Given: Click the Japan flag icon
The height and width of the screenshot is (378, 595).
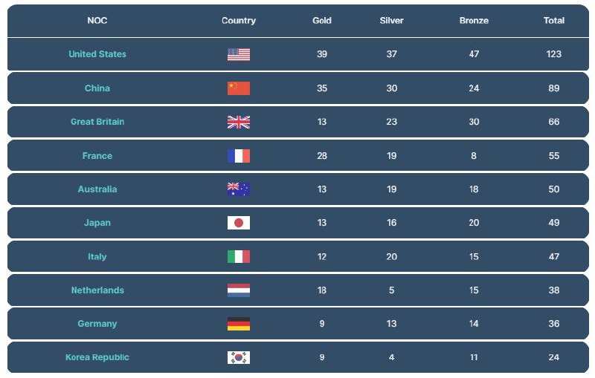Looking at the screenshot, I should pyautogui.click(x=239, y=223).
